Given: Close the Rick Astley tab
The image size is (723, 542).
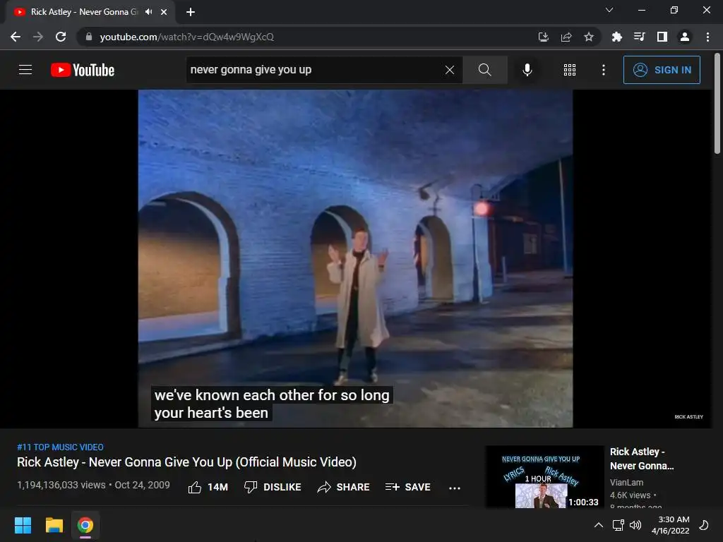Looking at the screenshot, I should coord(164,12).
